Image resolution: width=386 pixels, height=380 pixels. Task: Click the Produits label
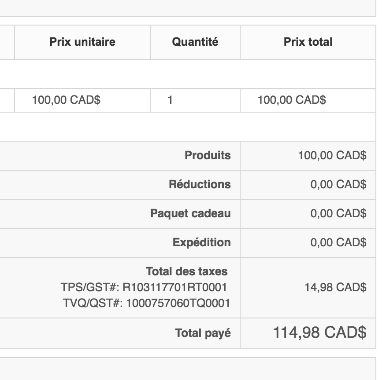pyautogui.click(x=208, y=155)
